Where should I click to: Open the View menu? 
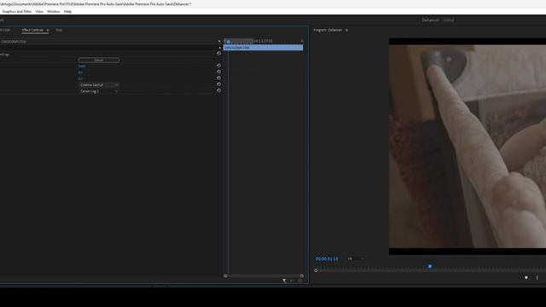point(39,11)
